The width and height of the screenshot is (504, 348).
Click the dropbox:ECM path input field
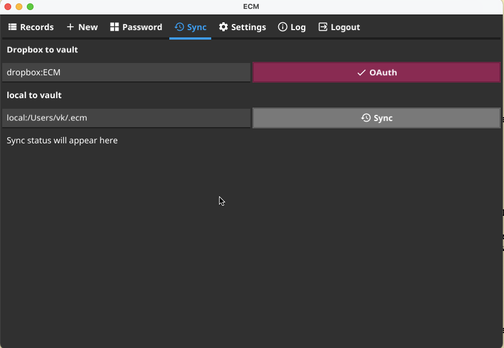pyautogui.click(x=126, y=72)
